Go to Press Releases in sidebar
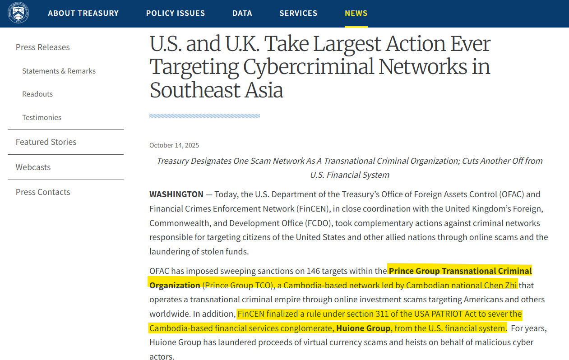 click(43, 47)
